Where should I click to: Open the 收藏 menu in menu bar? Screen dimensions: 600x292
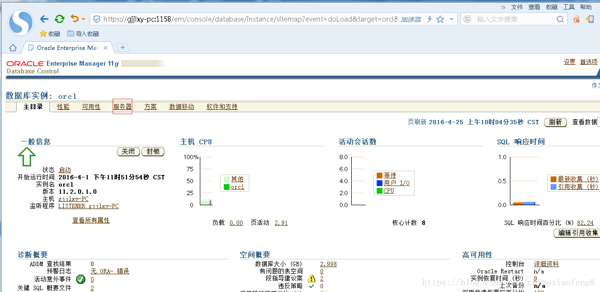(552, 7)
